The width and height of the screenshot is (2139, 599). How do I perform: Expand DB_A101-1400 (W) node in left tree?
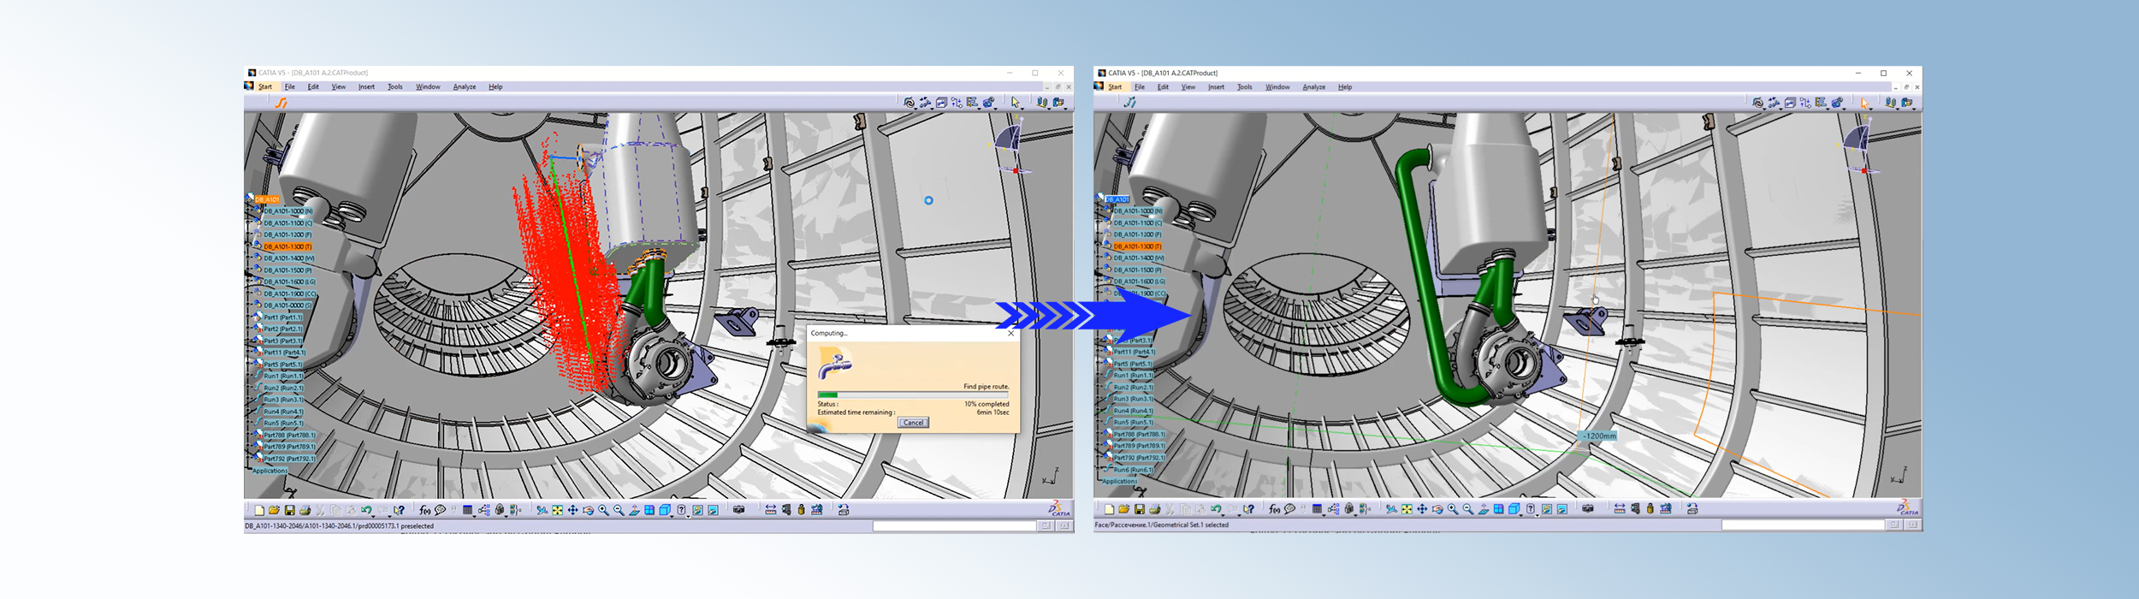pyautogui.click(x=250, y=258)
